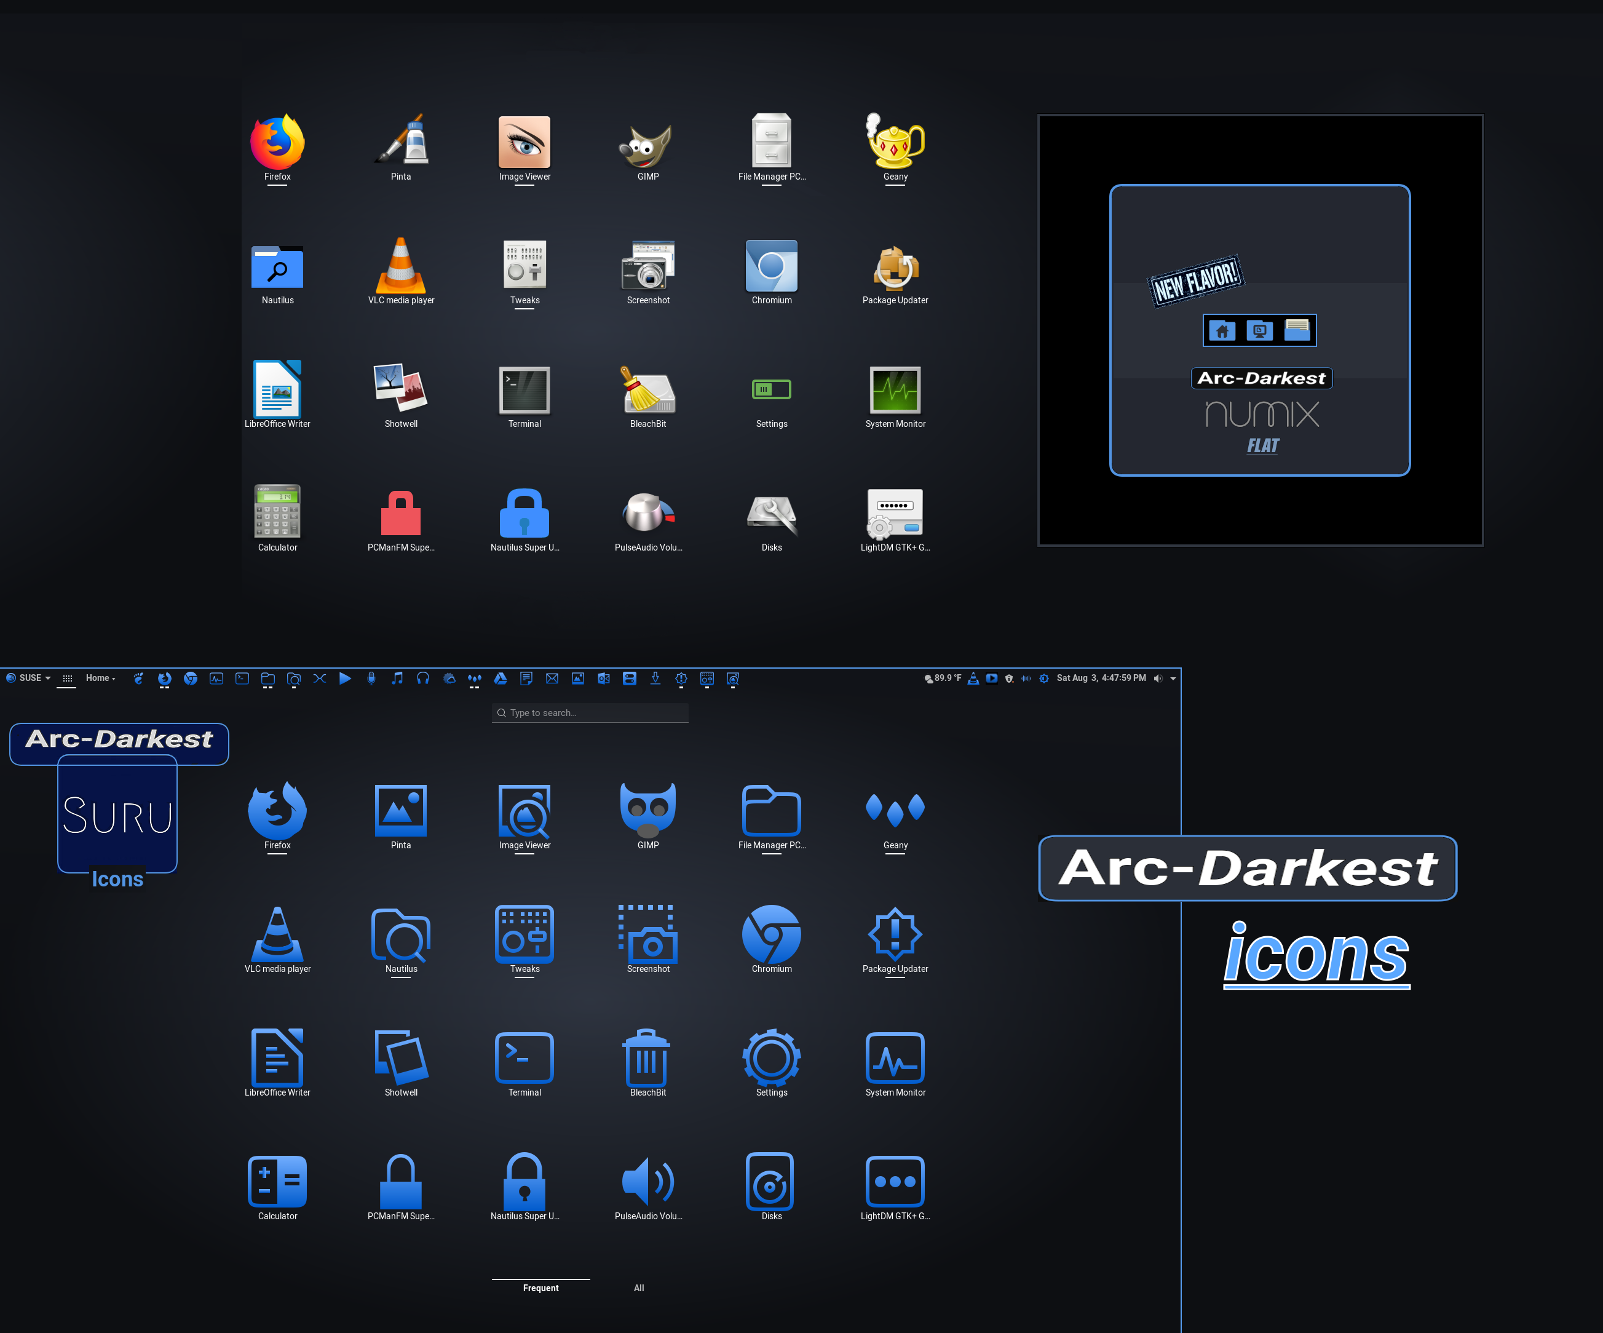Click VLC cone tray icon
Viewport: 1603px width, 1333px height.
(973, 678)
